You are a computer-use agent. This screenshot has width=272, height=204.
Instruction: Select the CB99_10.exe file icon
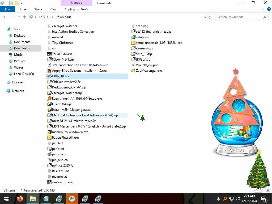49,76
